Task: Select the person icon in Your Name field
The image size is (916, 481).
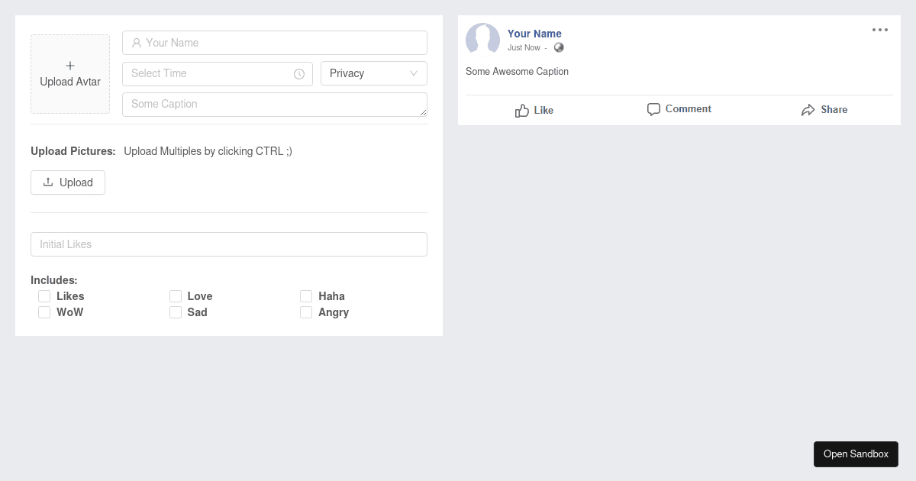Action: point(137,43)
